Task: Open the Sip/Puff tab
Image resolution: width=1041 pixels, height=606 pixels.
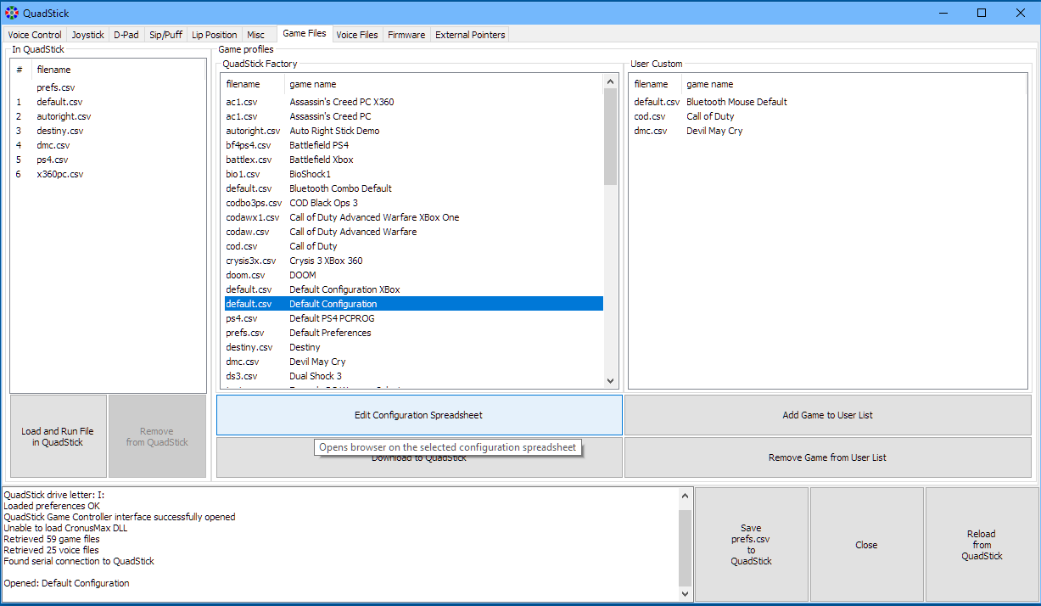Action: point(165,35)
